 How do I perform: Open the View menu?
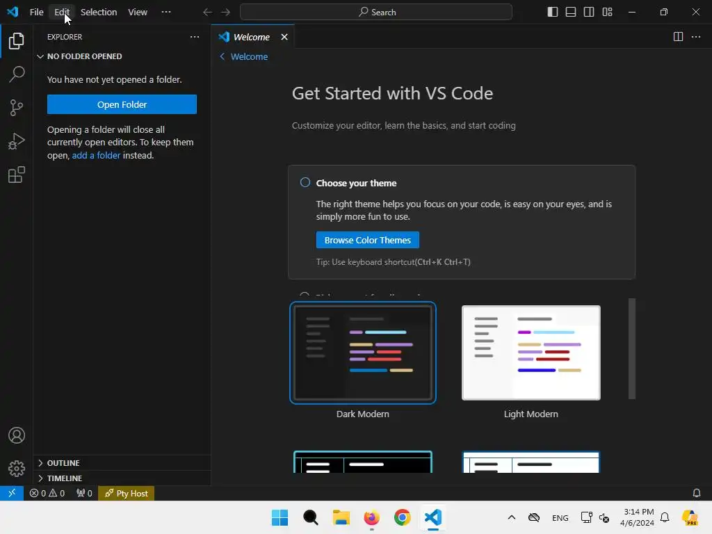pyautogui.click(x=138, y=13)
